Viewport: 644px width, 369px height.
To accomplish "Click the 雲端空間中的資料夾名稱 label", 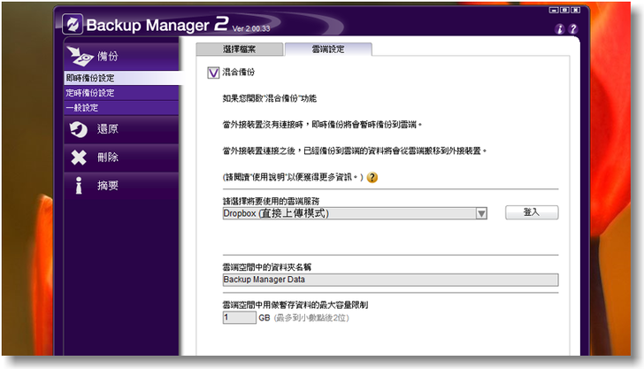I will 267,267.
